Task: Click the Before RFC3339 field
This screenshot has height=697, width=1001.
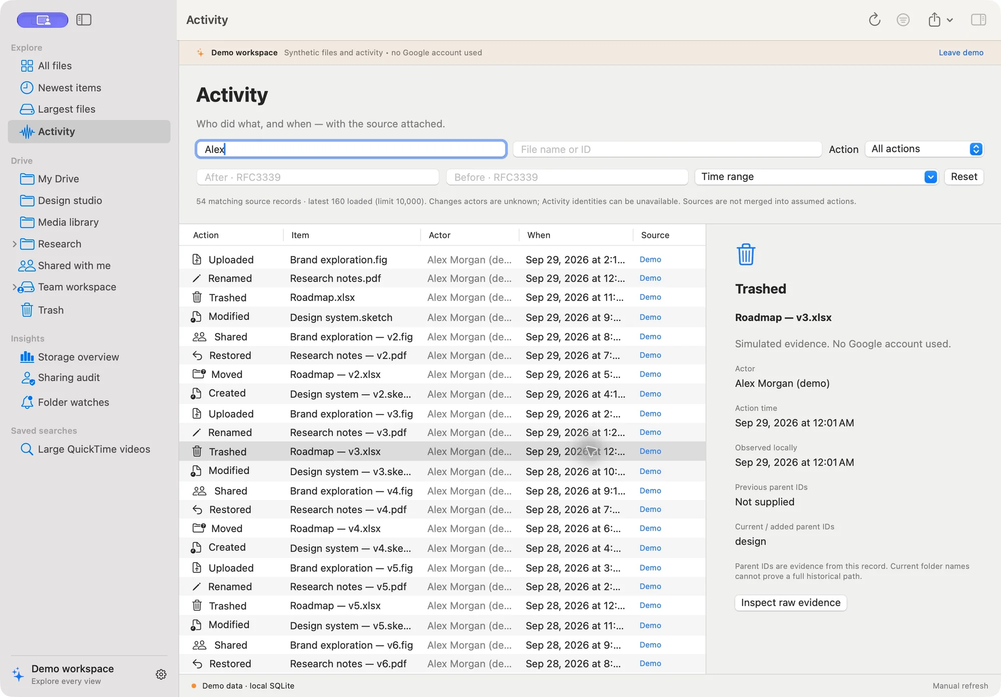Action: pos(567,177)
